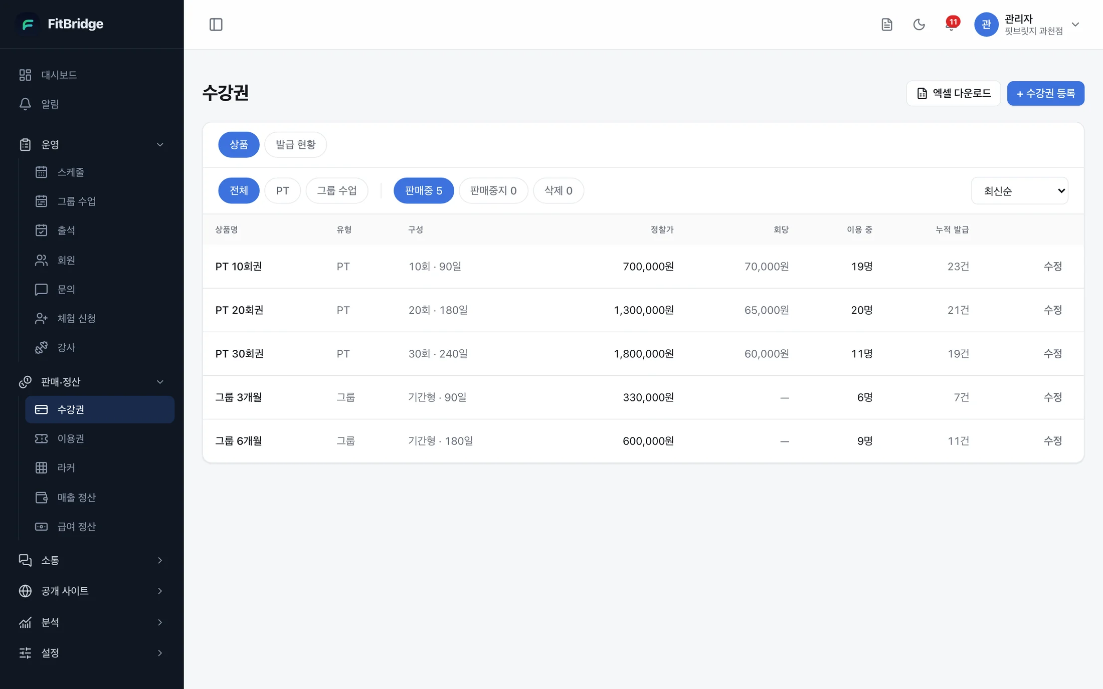Open the 최신순 sort dropdown
Viewport: 1103px width, 689px height.
(x=1019, y=190)
